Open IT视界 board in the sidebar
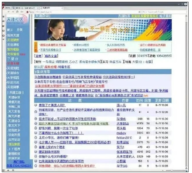The image size is (192, 173). tap(14, 149)
